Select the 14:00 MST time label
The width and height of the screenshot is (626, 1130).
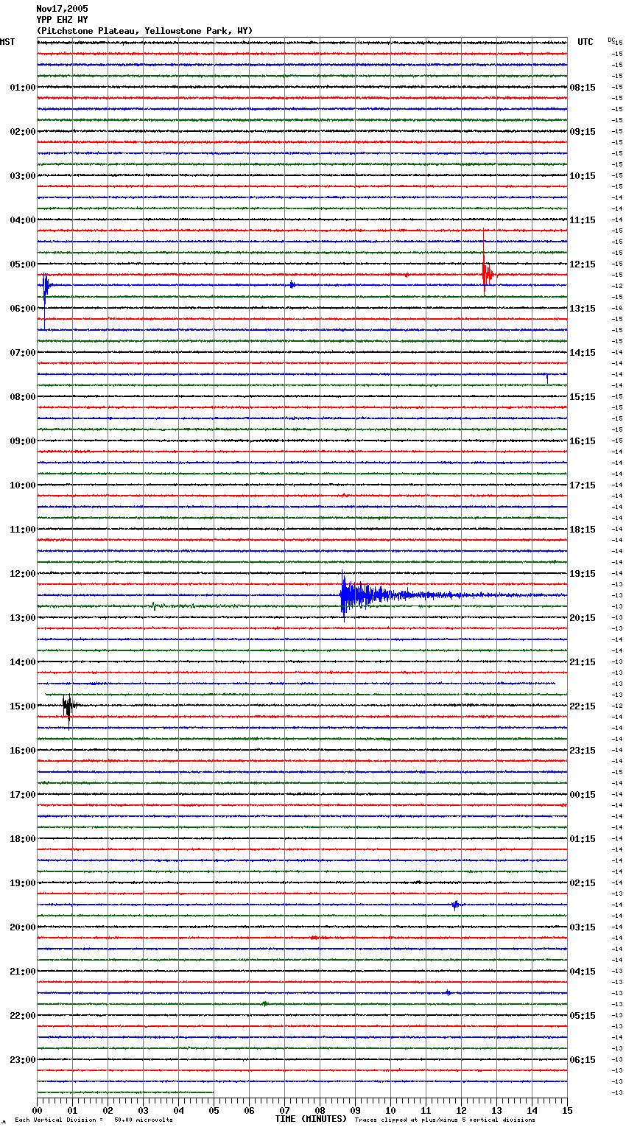click(23, 662)
